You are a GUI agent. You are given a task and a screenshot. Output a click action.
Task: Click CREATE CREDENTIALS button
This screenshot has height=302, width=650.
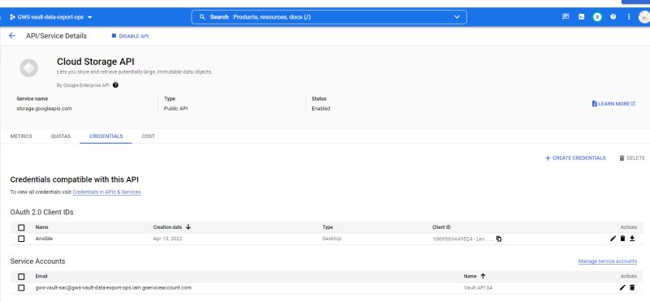575,158
